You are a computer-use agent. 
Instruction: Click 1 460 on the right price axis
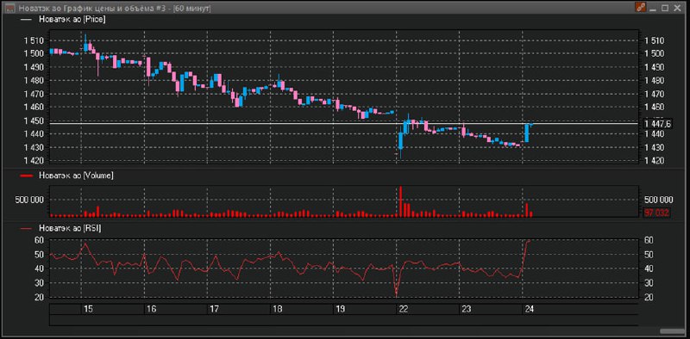(x=654, y=108)
